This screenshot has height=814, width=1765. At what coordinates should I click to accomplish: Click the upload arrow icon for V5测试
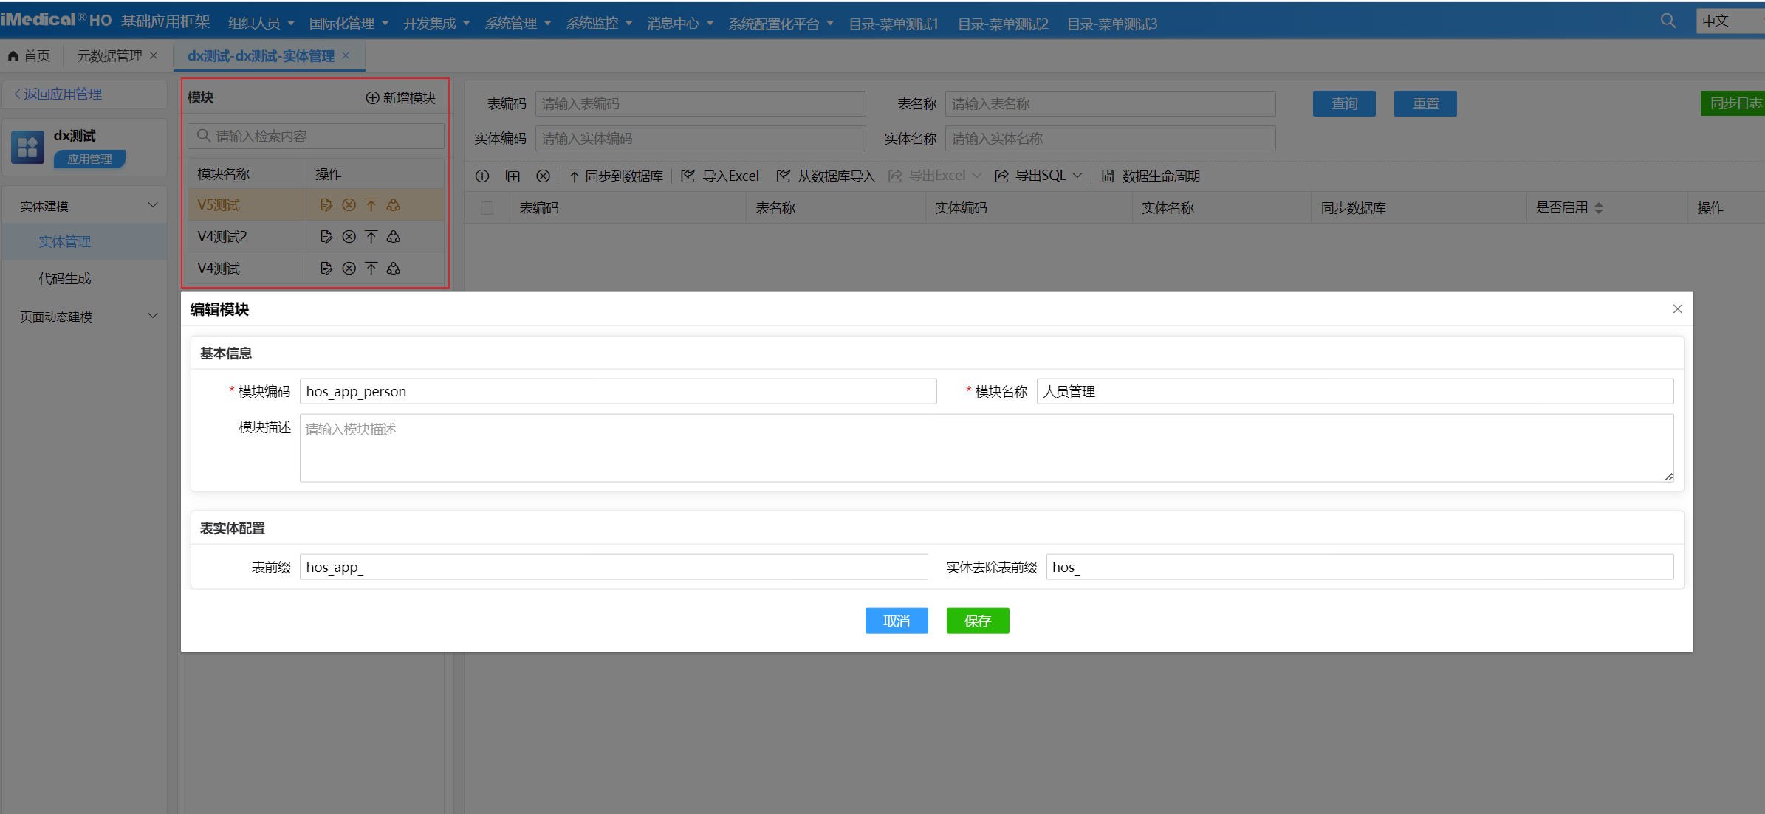point(371,205)
